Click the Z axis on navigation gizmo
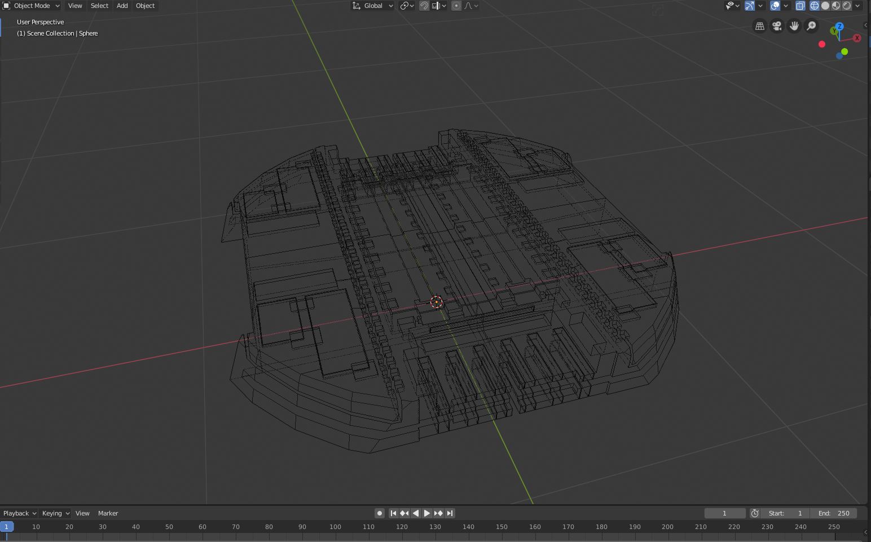 pyautogui.click(x=839, y=27)
